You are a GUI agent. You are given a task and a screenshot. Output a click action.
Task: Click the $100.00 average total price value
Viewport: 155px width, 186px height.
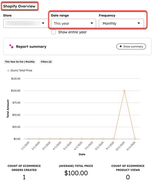(76, 173)
